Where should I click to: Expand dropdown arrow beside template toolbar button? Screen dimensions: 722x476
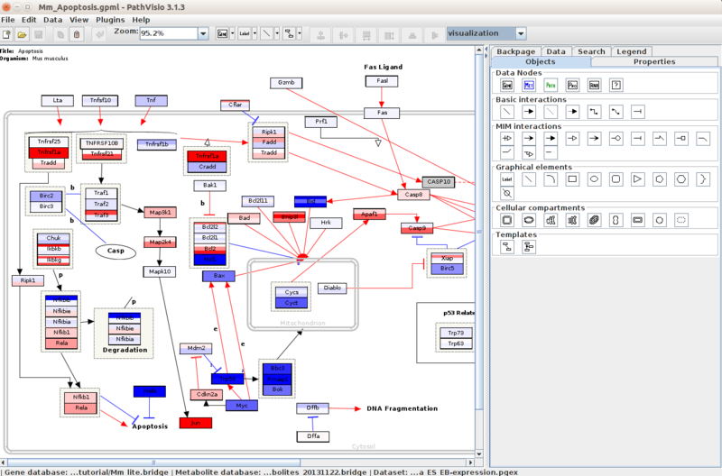tap(300, 33)
